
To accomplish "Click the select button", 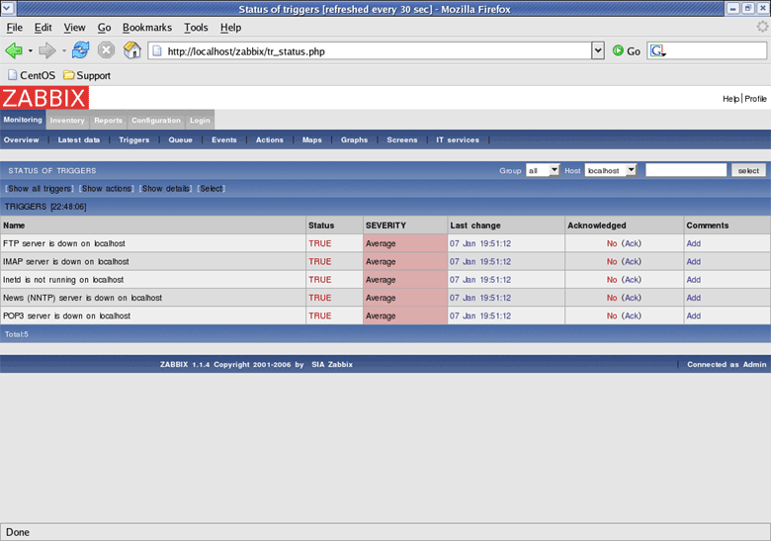I will tap(748, 171).
